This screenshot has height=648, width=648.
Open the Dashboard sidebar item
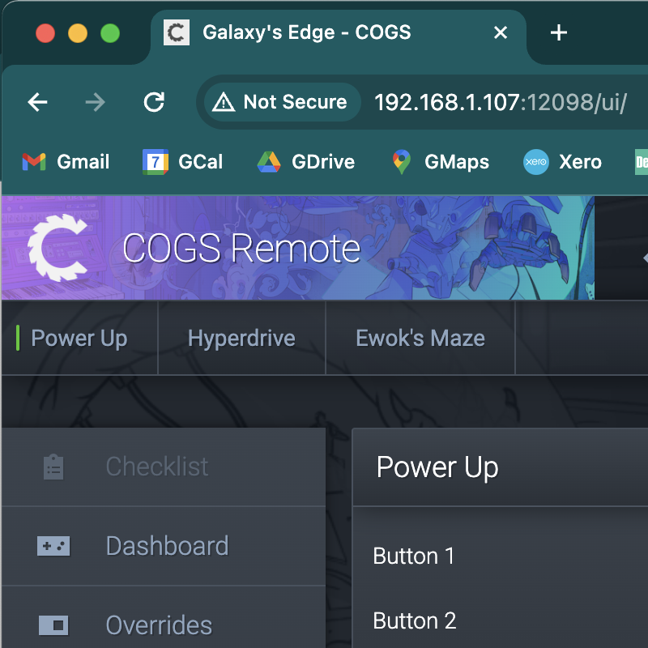pos(164,546)
